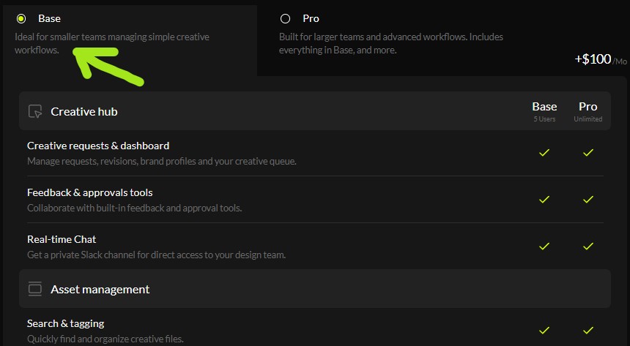
Task: Click the Pro Unlimited column header
Action: 588,110
